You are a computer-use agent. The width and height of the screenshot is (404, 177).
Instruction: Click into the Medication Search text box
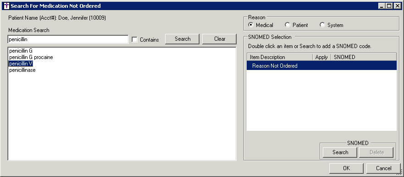tap(68, 39)
